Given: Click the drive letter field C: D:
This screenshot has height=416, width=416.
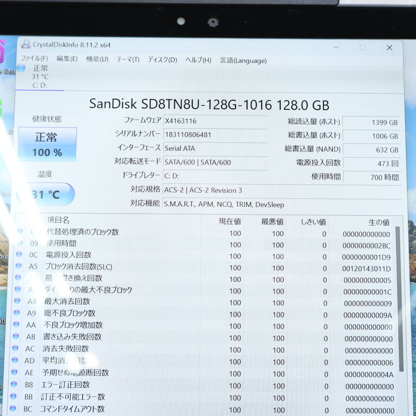Looking at the screenshot, I should coord(215,176).
